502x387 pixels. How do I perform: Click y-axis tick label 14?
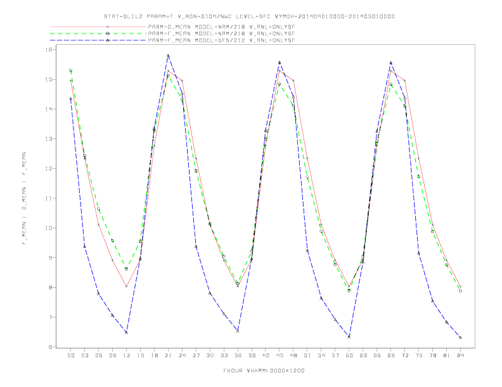pyautogui.click(x=49, y=109)
